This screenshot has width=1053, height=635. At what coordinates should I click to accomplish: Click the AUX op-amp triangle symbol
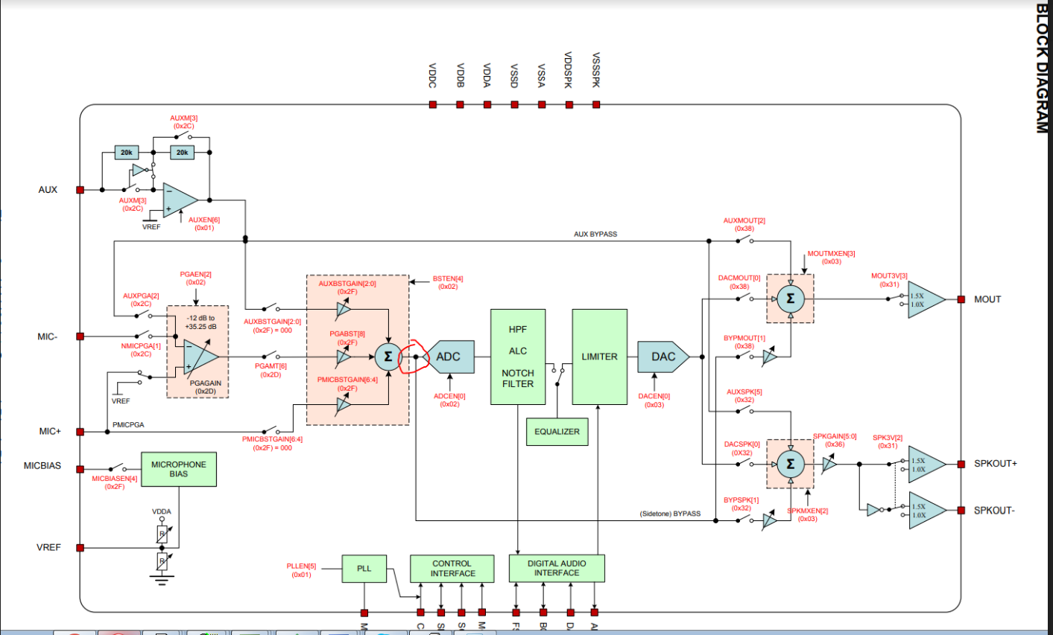180,200
